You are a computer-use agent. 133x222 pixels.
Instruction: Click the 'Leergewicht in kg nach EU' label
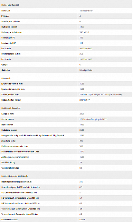click(x=33, y=136)
